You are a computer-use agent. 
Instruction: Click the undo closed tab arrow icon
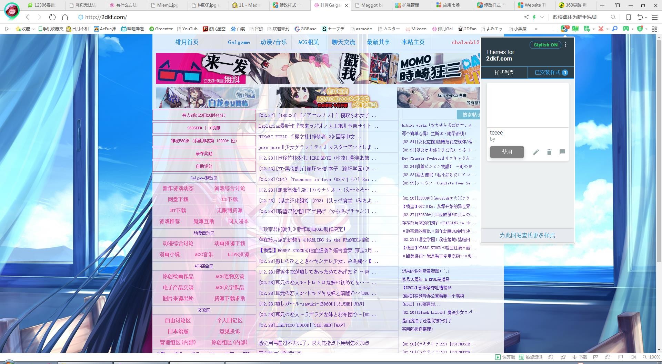coord(640,17)
